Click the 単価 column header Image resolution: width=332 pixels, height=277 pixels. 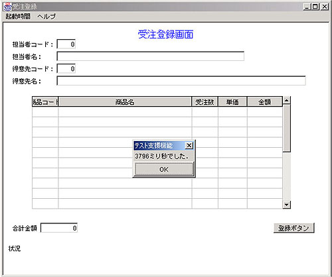232,102
